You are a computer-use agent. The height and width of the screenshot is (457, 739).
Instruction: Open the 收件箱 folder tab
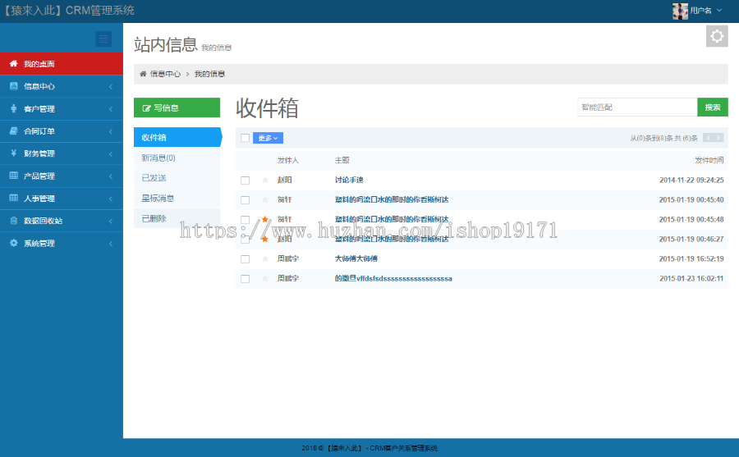(x=177, y=137)
